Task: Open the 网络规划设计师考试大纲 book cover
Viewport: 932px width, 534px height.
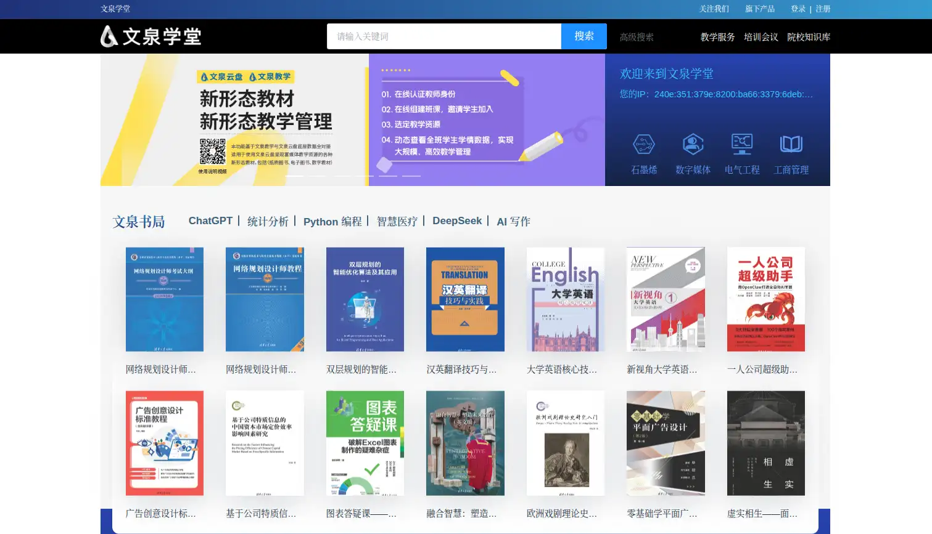Action: coord(165,299)
